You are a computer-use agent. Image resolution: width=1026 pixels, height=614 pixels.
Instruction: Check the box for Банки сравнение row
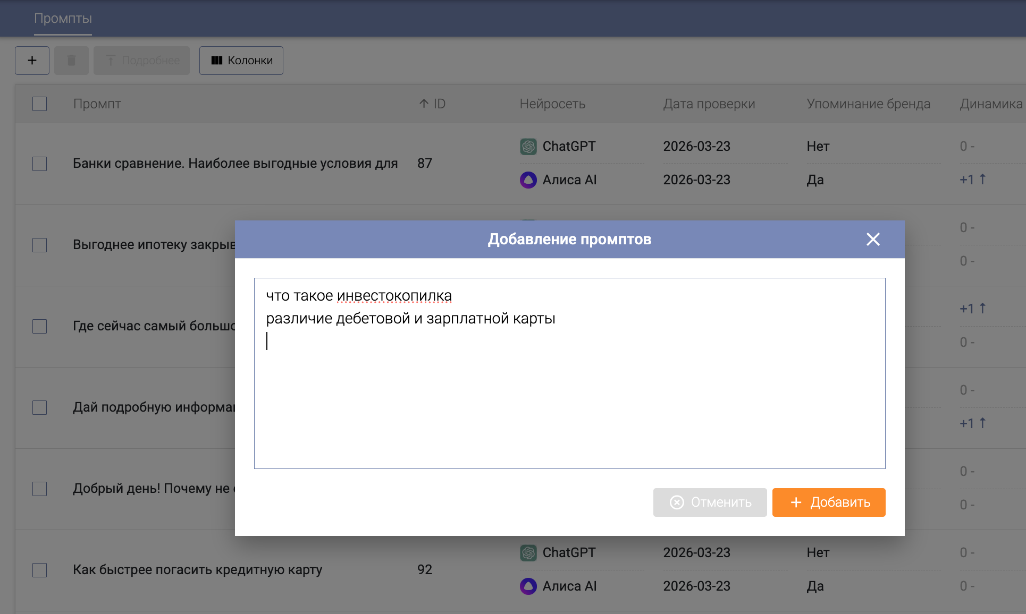[x=40, y=164]
